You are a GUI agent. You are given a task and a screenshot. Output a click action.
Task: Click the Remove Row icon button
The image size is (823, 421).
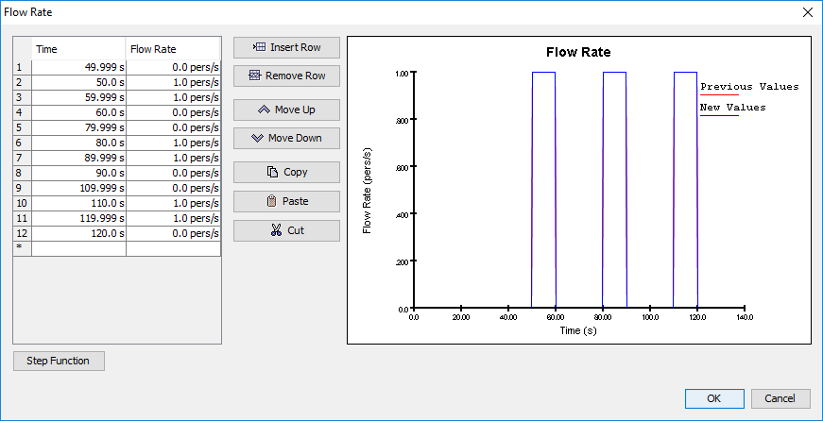click(286, 76)
